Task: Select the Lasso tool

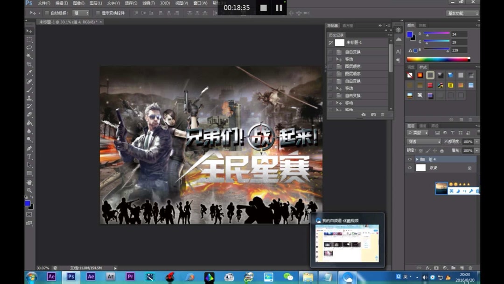Action: click(29, 48)
